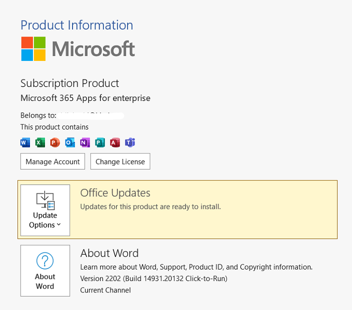This screenshot has width=352, height=310.
Task: Click the OneNote app icon
Action: pyautogui.click(x=85, y=142)
